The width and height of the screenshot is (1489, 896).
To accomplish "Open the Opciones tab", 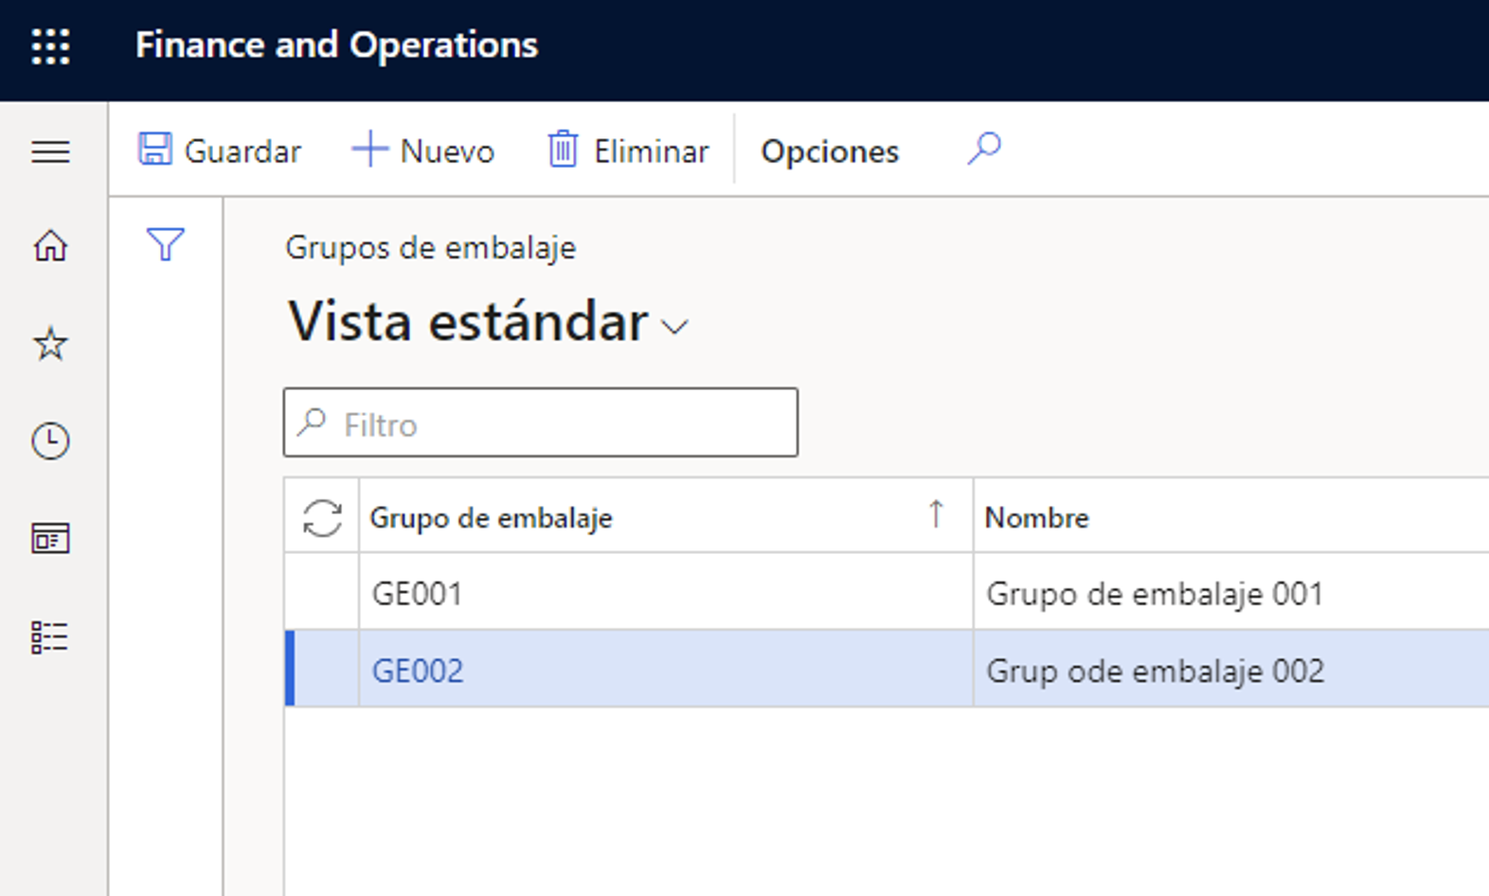I will 830,152.
